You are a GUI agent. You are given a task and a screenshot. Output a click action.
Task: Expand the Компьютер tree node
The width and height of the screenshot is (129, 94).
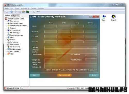6,21
